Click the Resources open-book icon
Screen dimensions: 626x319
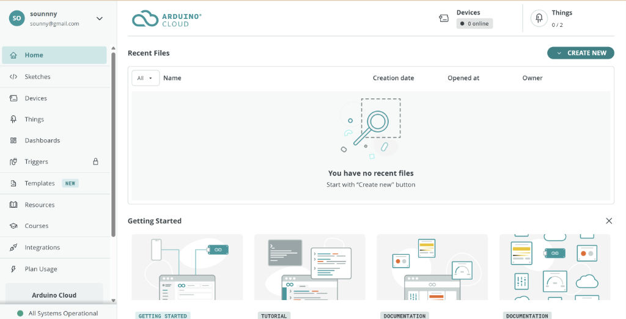click(x=13, y=205)
